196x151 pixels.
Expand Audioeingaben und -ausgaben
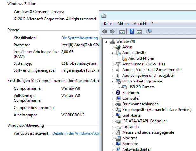(112, 76)
